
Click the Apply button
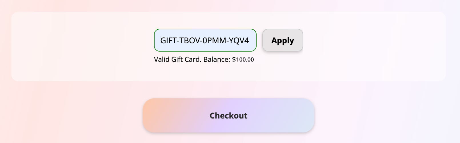click(x=283, y=40)
